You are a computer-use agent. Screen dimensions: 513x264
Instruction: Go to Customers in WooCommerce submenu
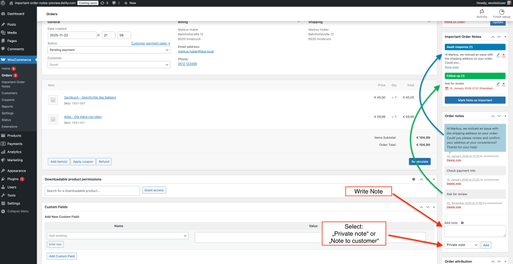9,93
